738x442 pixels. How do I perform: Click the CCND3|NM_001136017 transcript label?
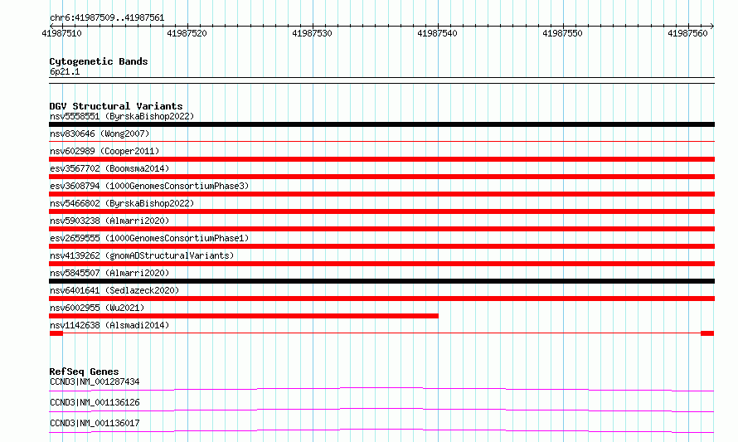tap(95, 423)
